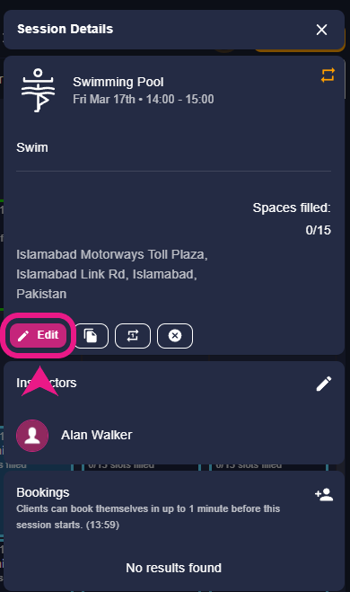Click the Session Details header title

pos(65,29)
